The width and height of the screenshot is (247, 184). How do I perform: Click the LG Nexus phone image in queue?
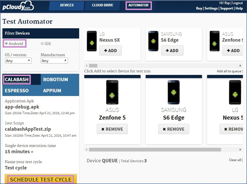tap(235, 92)
